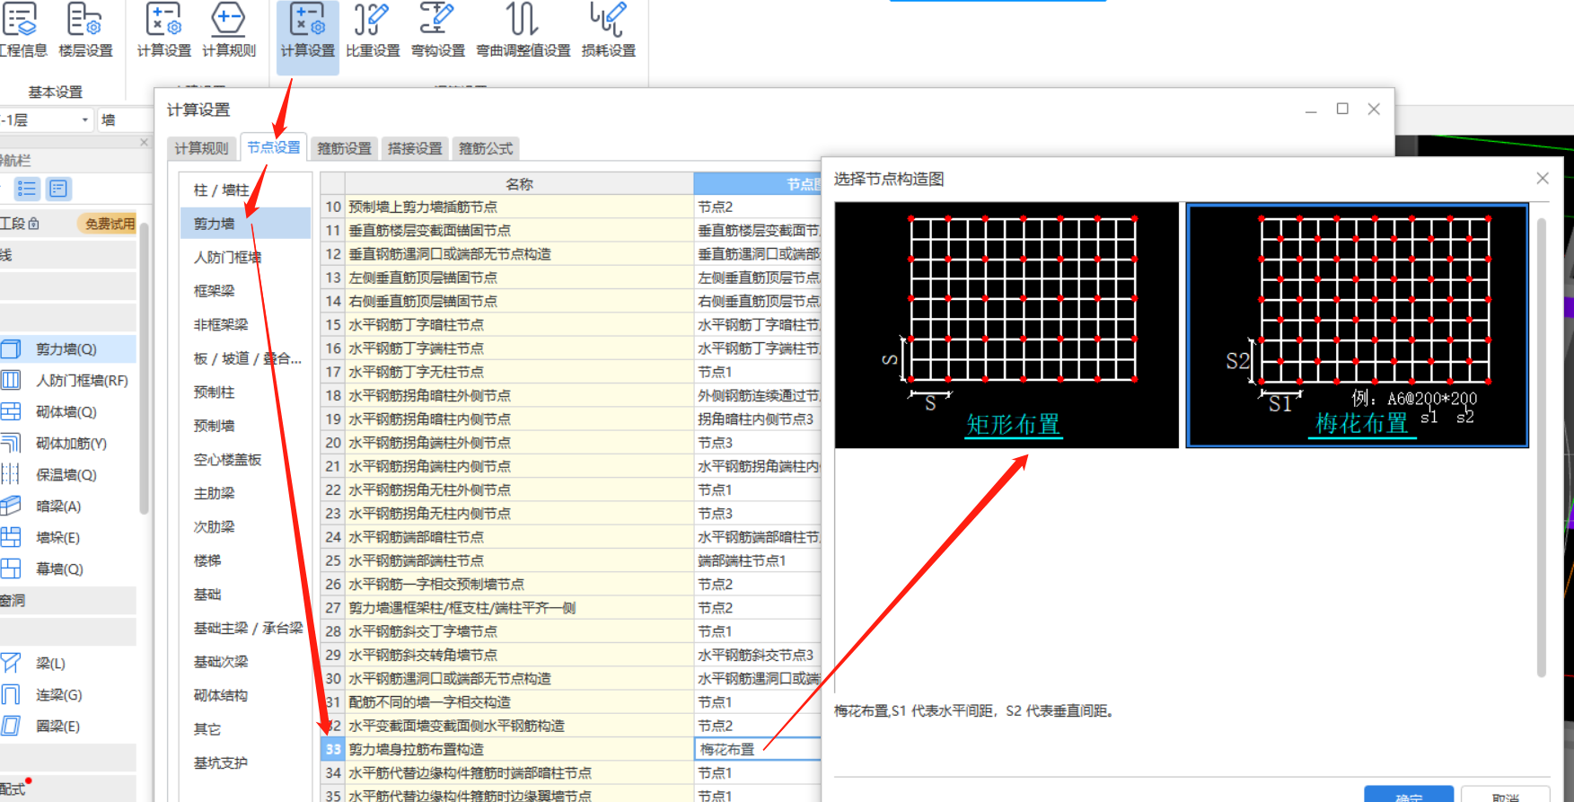Maximize the 计算设置 dialog window
Screen dimensions: 1574x802
point(1342,109)
